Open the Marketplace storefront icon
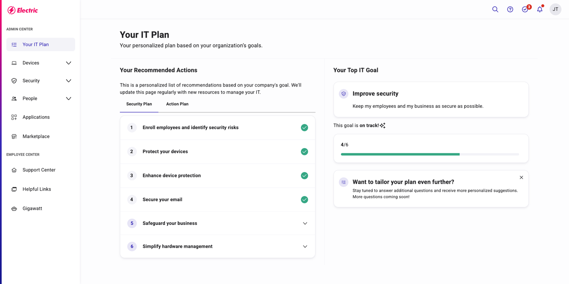569x284 pixels. coord(14,136)
